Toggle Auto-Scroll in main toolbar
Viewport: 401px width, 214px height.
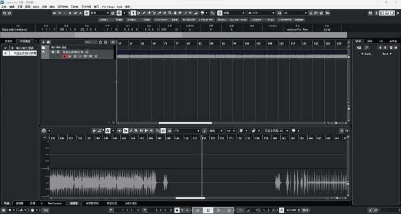tap(119, 13)
